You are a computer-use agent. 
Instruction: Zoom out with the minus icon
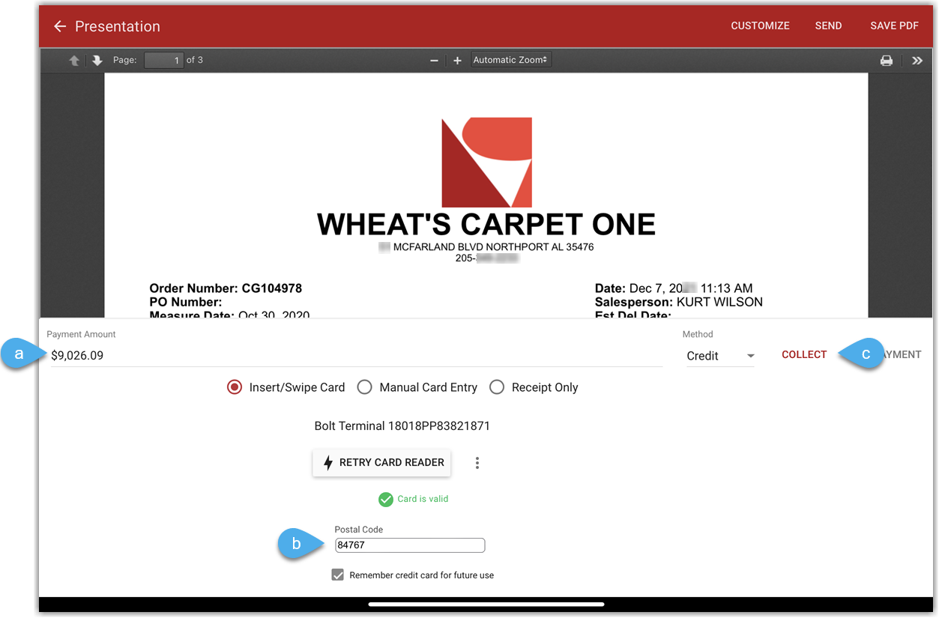pos(434,61)
